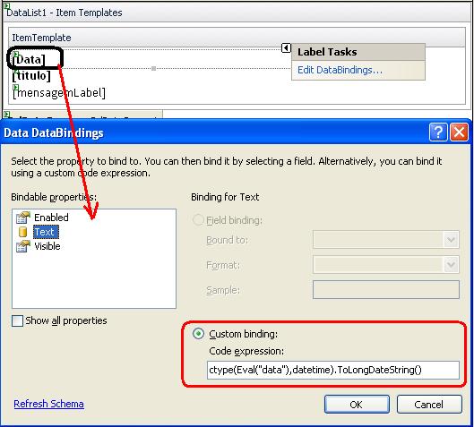
Task: Click the Visible property icon
Action: click(x=23, y=246)
